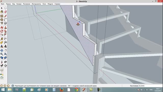
Task: Go to the Previous view
Action: coord(2,58)
